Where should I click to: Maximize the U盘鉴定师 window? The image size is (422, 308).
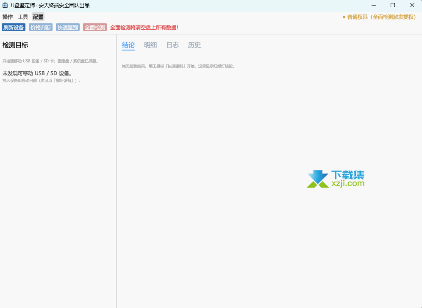pos(393,5)
